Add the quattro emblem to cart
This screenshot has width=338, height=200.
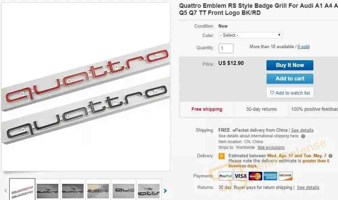(290, 79)
